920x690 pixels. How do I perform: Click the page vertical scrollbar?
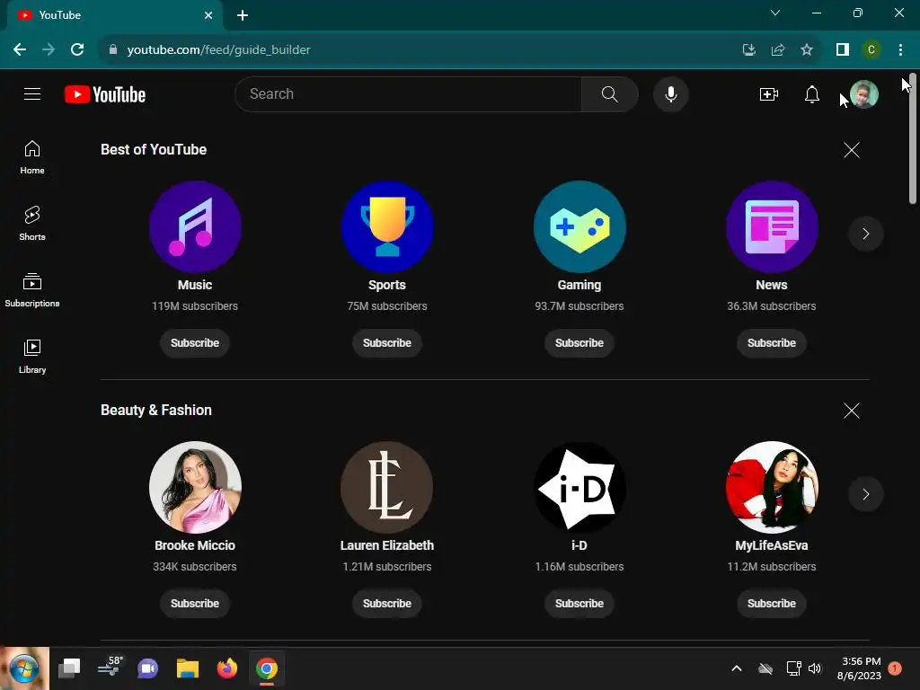click(x=913, y=139)
